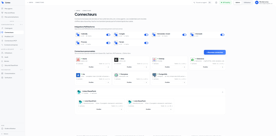
Task: Click the Jira connector logo
Action: point(78,75)
